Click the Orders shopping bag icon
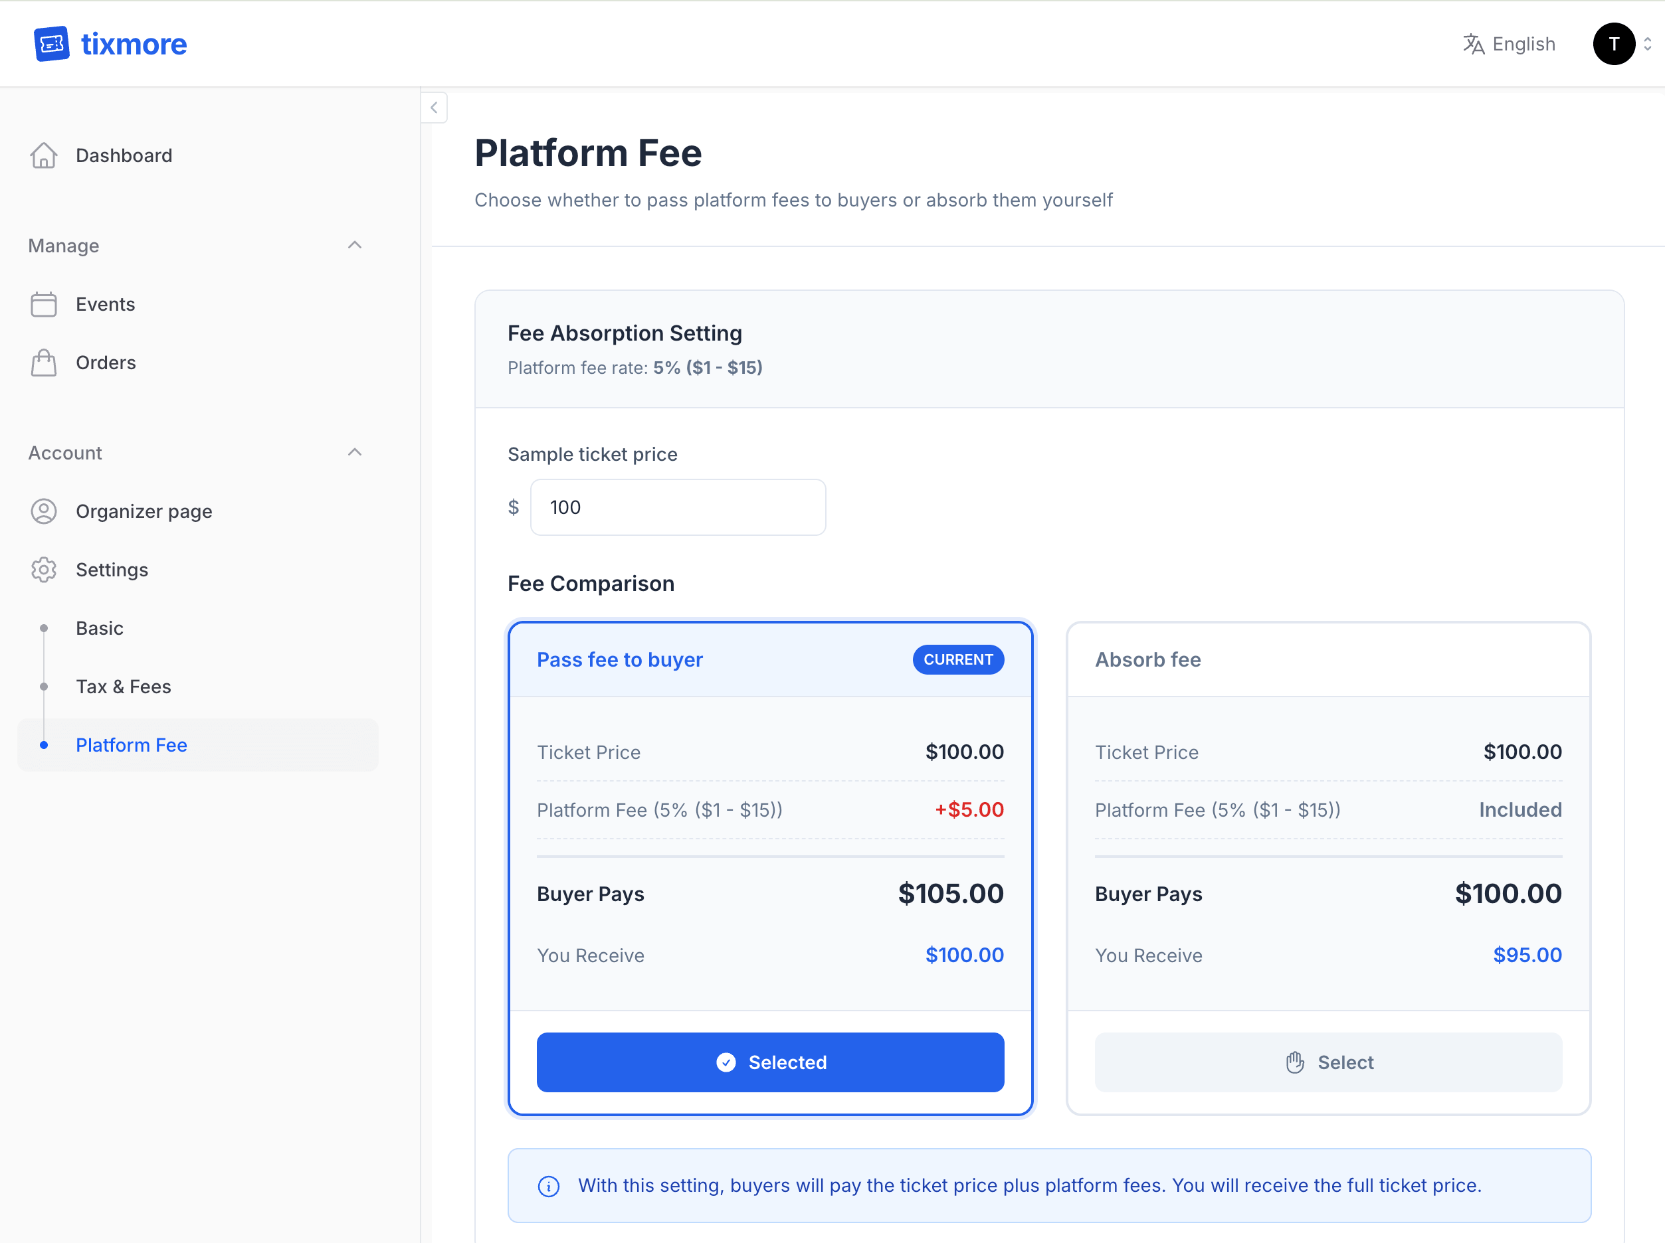 click(x=44, y=362)
